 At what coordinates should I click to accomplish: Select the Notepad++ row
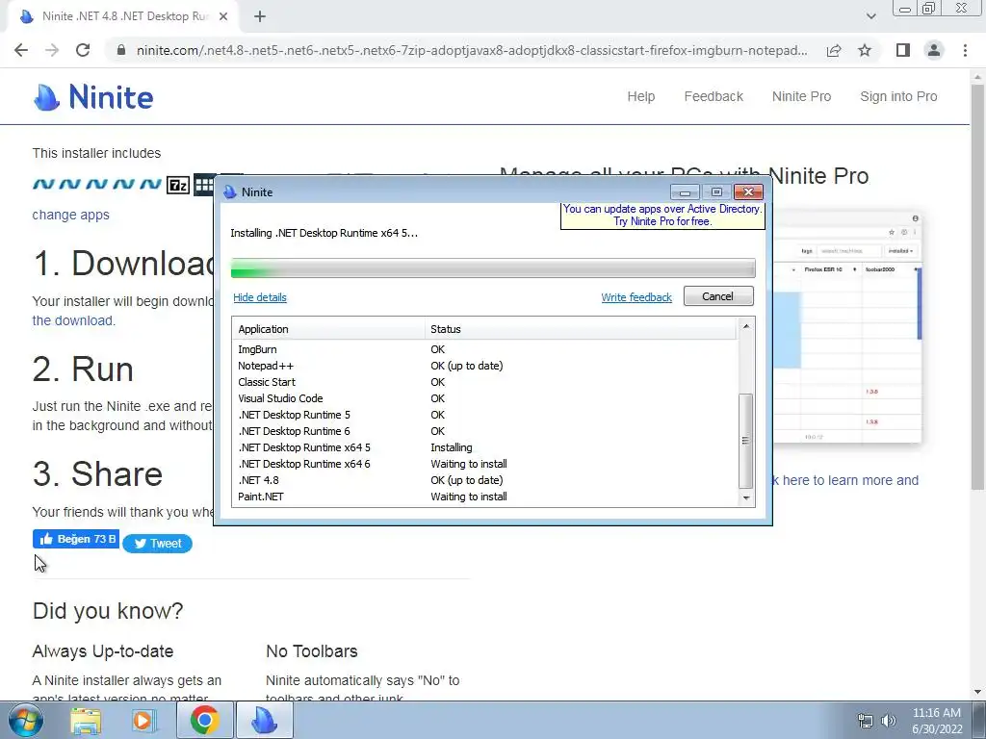(485, 366)
